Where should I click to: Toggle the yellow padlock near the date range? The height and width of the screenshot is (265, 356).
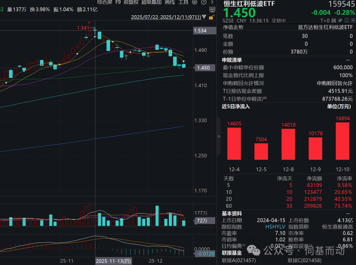pos(211,17)
